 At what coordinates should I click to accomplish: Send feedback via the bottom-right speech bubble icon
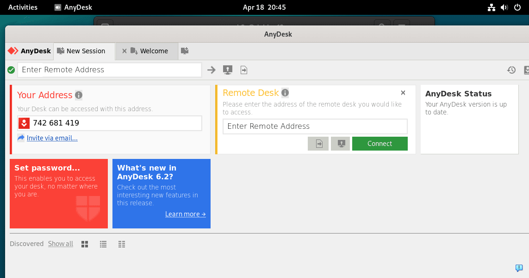[519, 268]
